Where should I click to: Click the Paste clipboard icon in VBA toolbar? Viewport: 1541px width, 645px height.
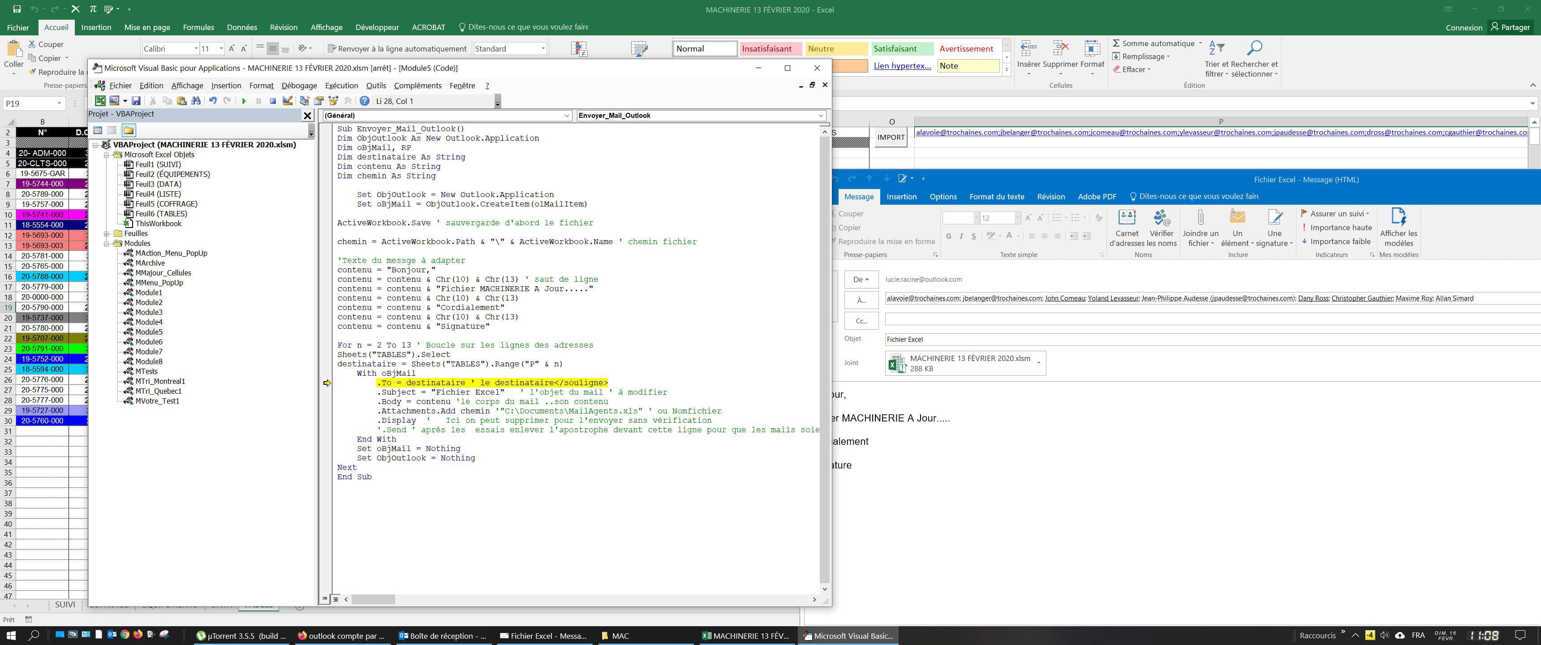[x=181, y=100]
